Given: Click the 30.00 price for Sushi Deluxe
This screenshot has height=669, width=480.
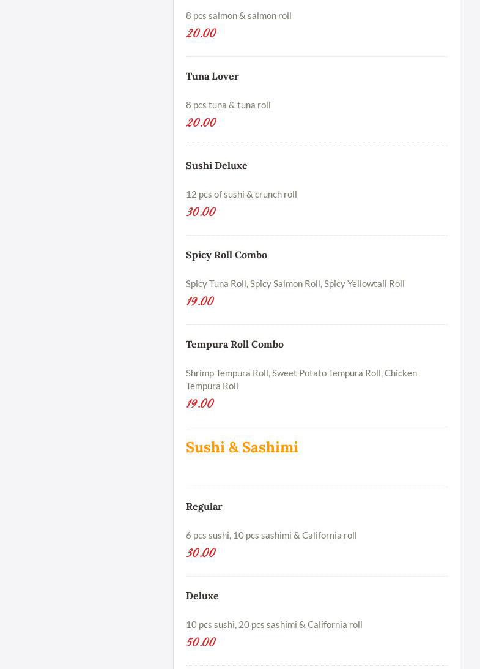Looking at the screenshot, I should [x=201, y=212].
